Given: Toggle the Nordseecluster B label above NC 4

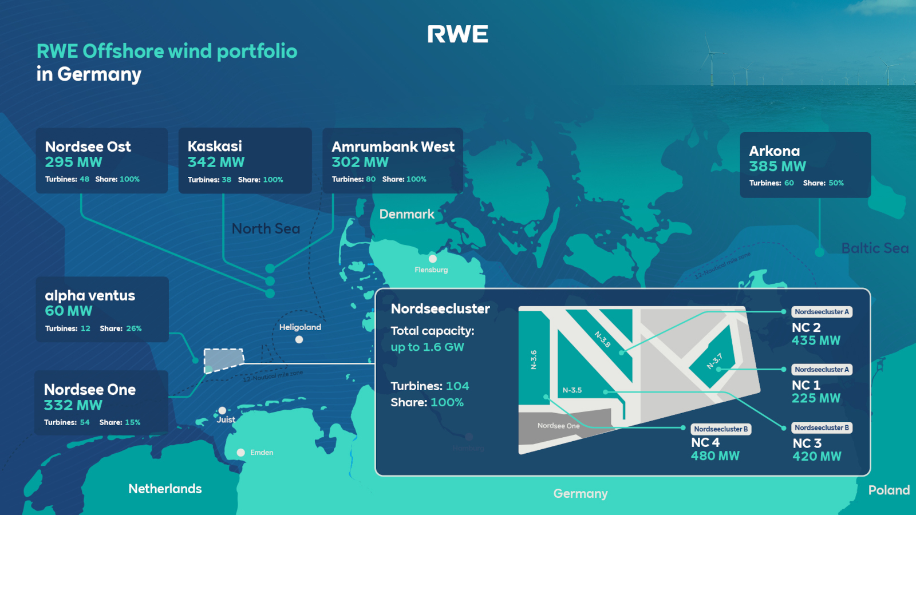Looking at the screenshot, I should pos(721,428).
